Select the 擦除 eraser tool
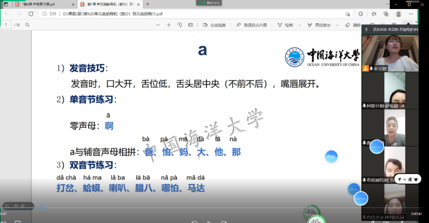The image size is (429, 223). [x=353, y=25]
